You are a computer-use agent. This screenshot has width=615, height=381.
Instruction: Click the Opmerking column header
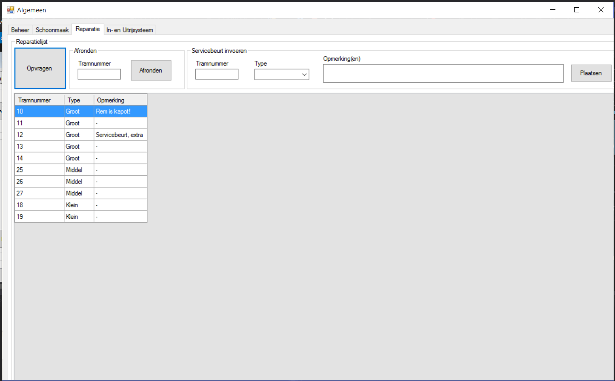pyautogui.click(x=120, y=100)
